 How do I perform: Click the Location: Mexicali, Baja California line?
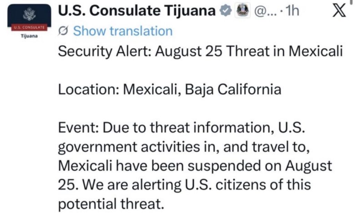coord(170,90)
